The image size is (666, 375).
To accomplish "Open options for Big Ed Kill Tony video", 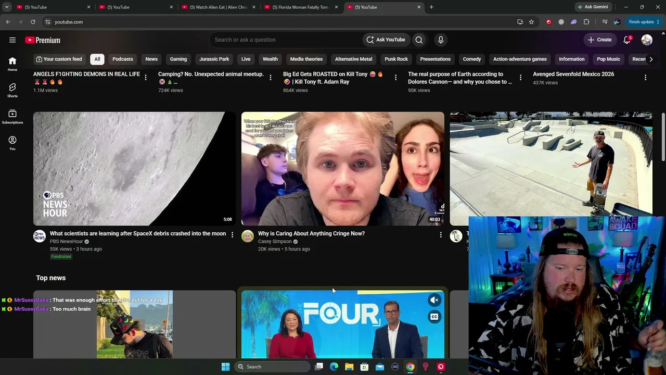I will pos(395,78).
